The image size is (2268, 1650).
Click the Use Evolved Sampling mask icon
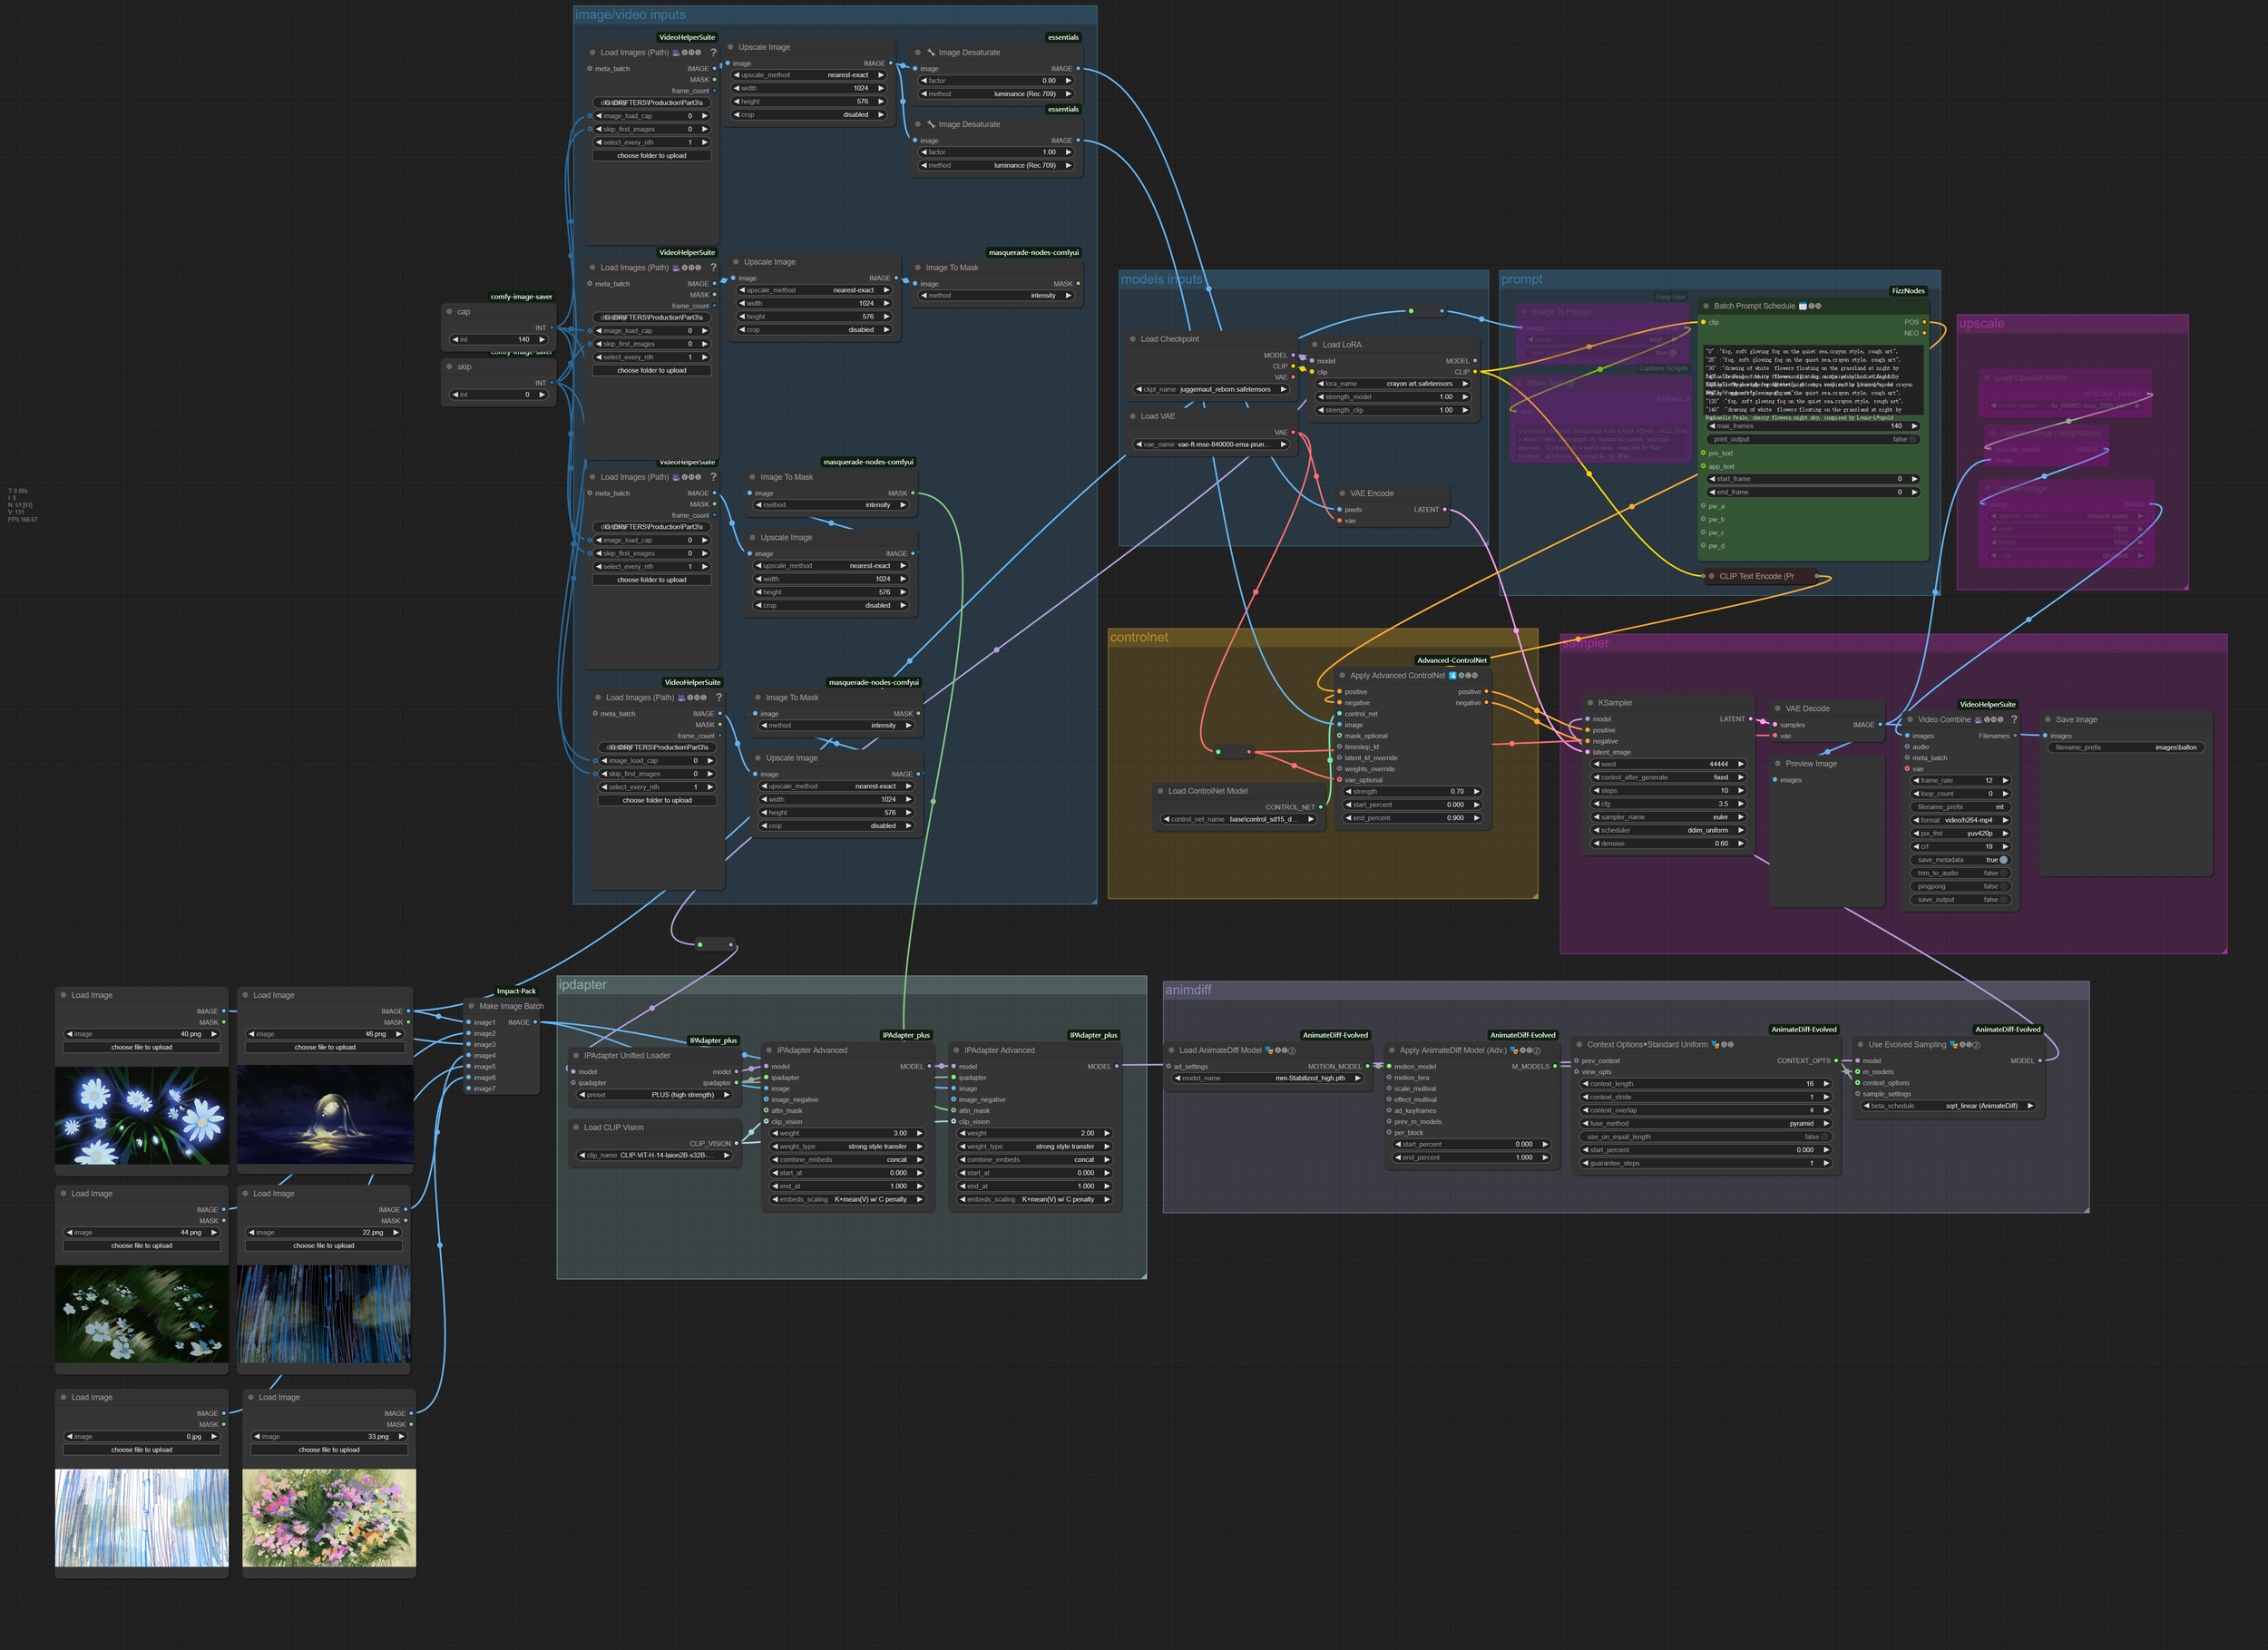click(1953, 1044)
